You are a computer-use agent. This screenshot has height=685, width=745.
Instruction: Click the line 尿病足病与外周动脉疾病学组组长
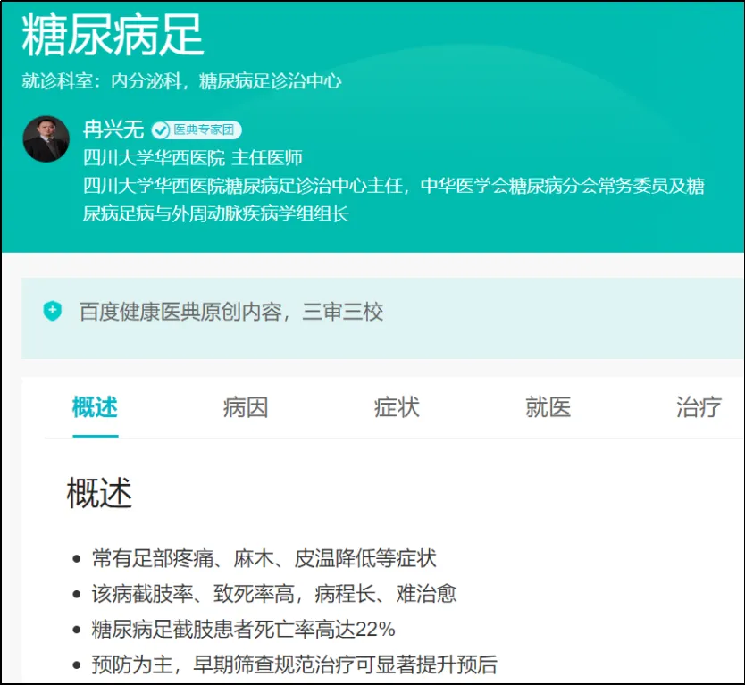[x=216, y=213]
